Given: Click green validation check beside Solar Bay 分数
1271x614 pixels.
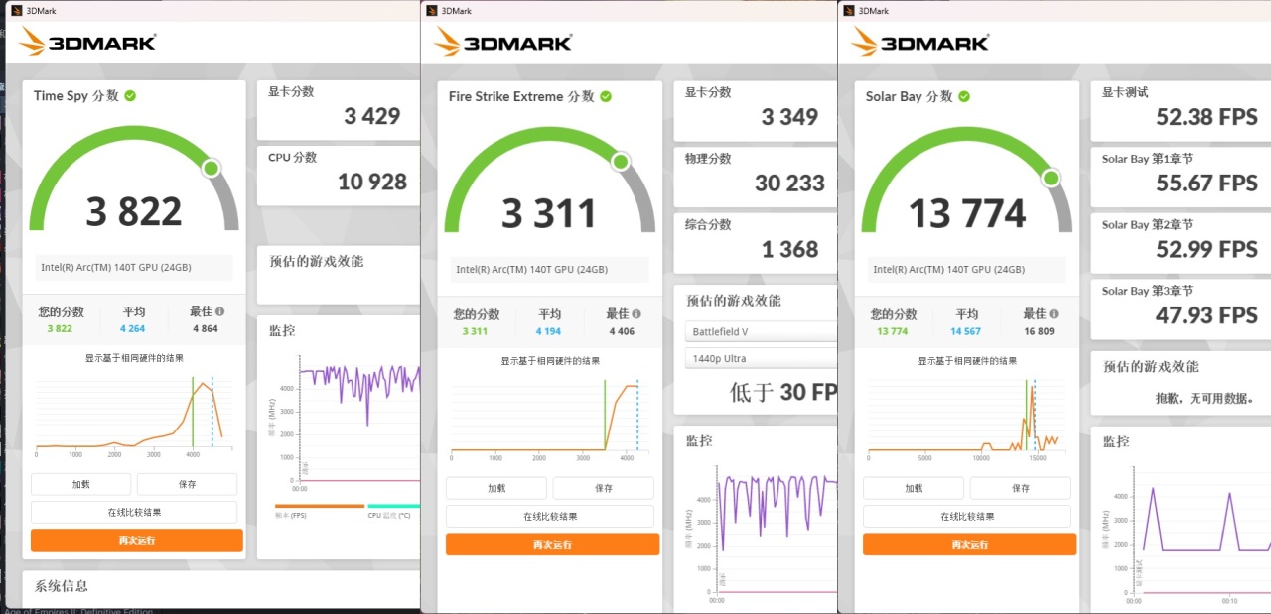Looking at the screenshot, I should (x=964, y=97).
